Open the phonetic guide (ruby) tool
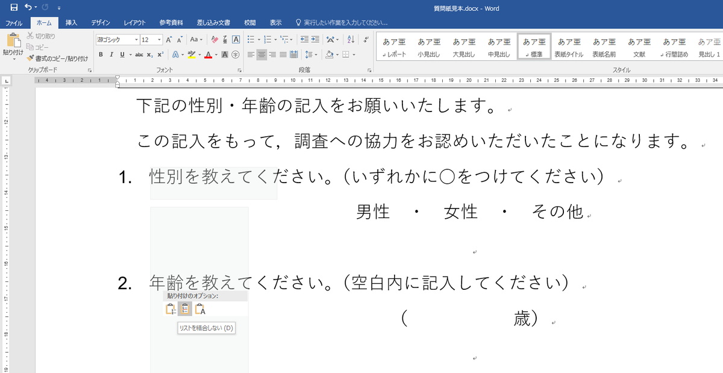Screen dimensions: 723x373 pos(225,40)
